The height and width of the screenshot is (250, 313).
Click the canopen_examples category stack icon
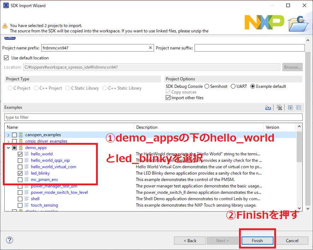click(21, 135)
